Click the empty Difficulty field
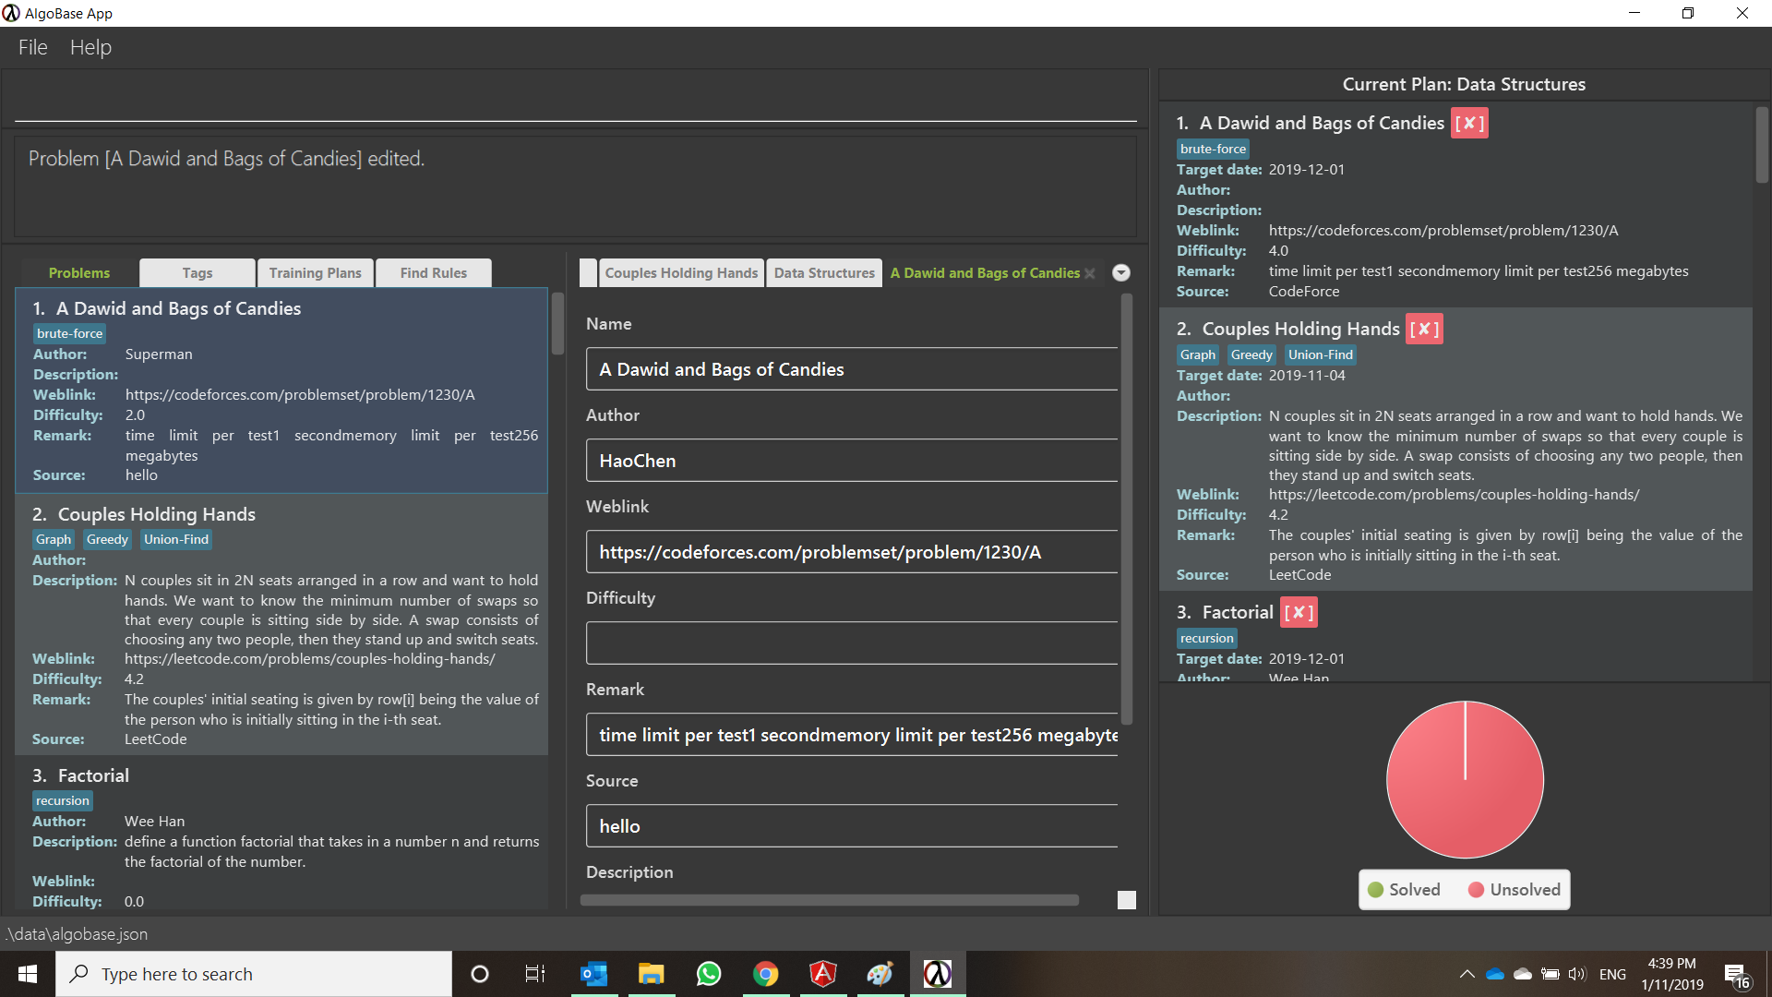The image size is (1772, 997). [x=851, y=643]
